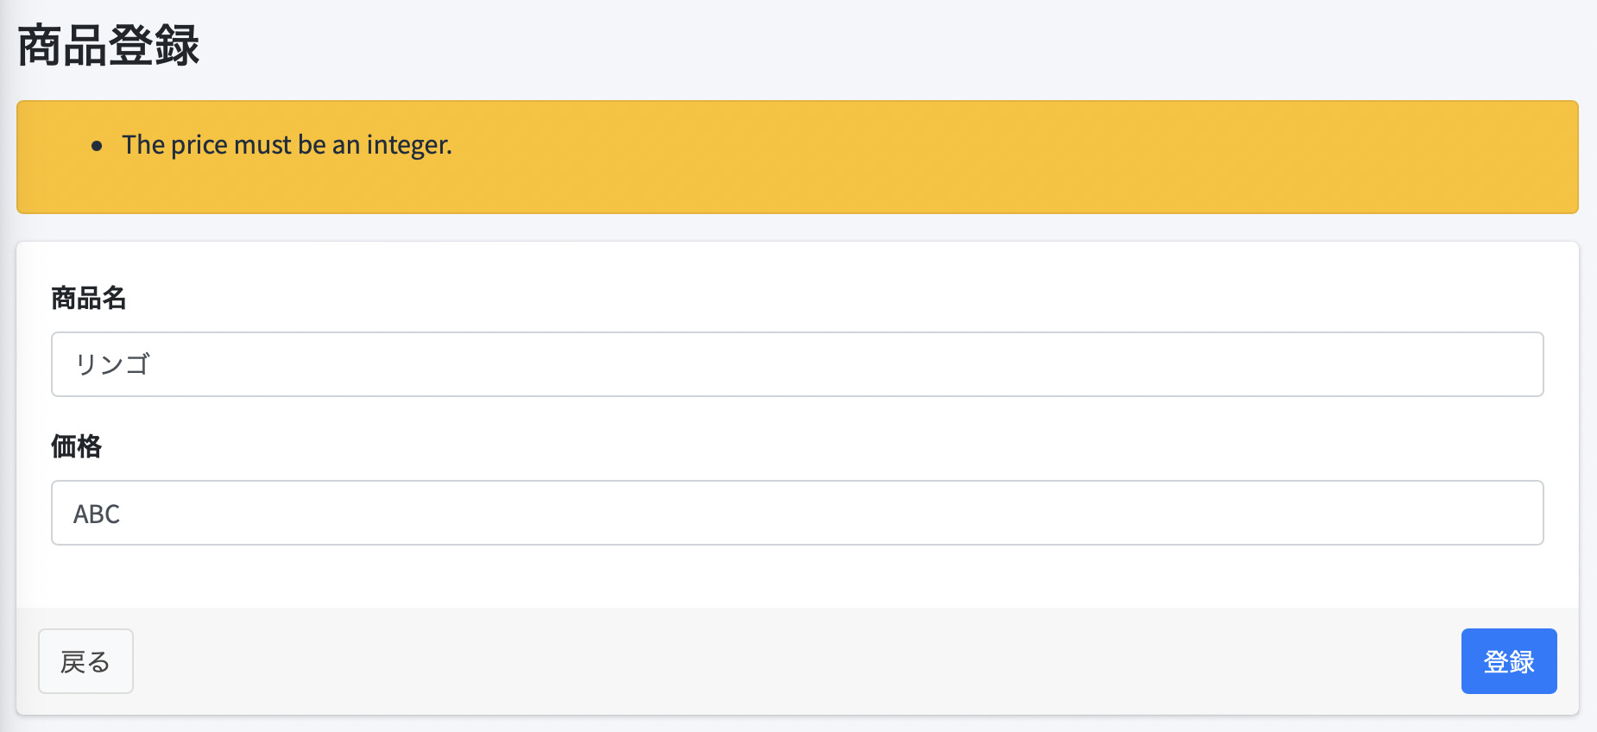Click the word integer in the error message

point(409,146)
